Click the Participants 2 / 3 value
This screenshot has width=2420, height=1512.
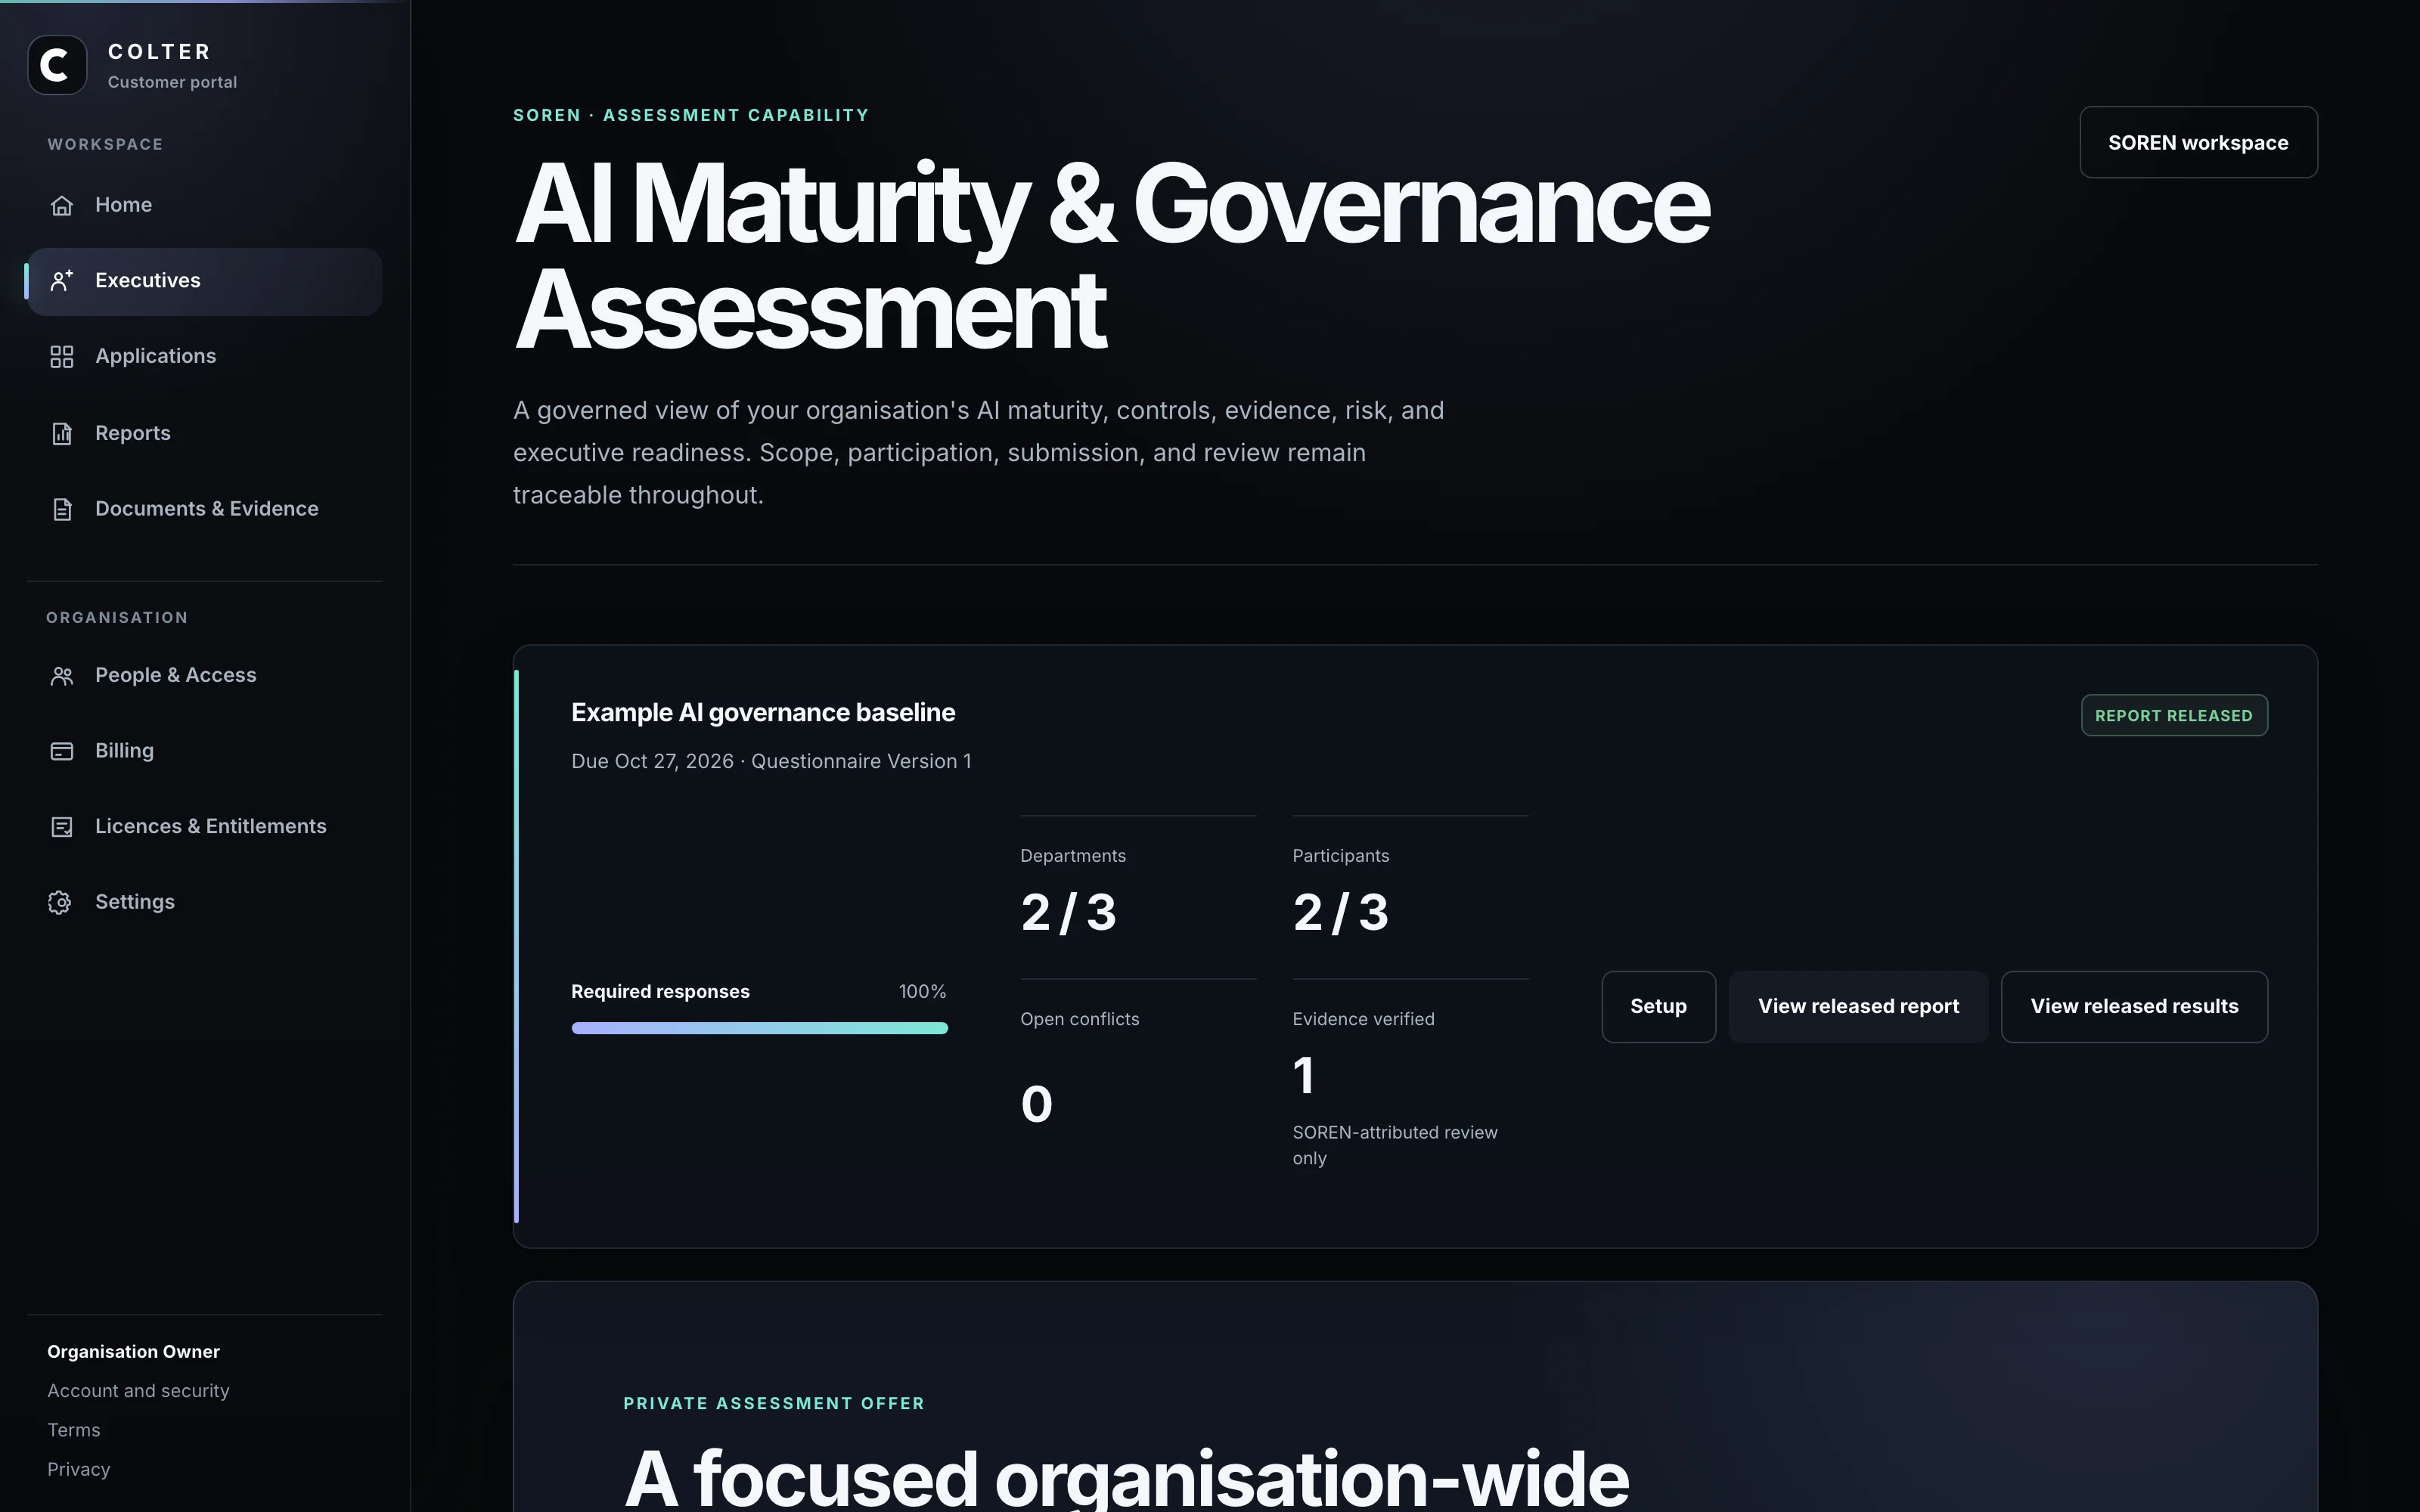(x=1340, y=912)
